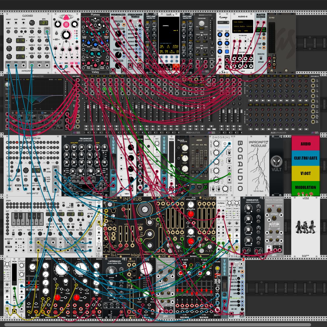Select the blue CLK\TRG\GATE color label
This screenshot has width=327, height=327.
tap(305, 158)
